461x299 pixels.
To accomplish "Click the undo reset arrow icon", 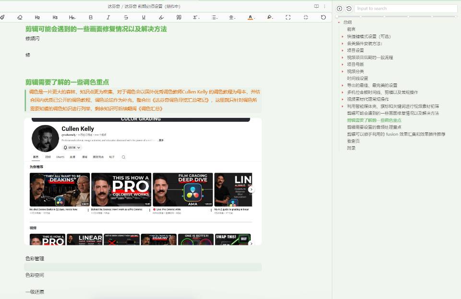I will [x=323, y=17].
